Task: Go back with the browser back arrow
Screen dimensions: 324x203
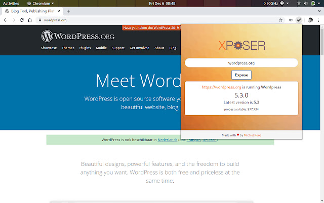Action: pyautogui.click(x=6, y=20)
